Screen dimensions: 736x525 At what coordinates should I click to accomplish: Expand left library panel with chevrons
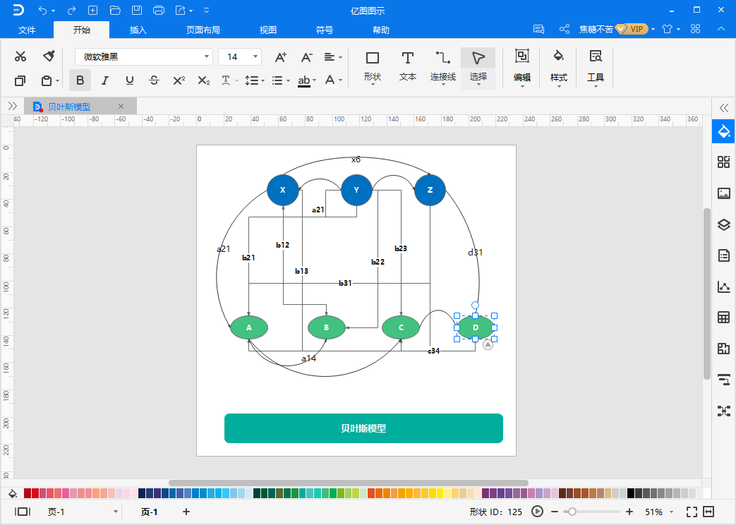13,106
